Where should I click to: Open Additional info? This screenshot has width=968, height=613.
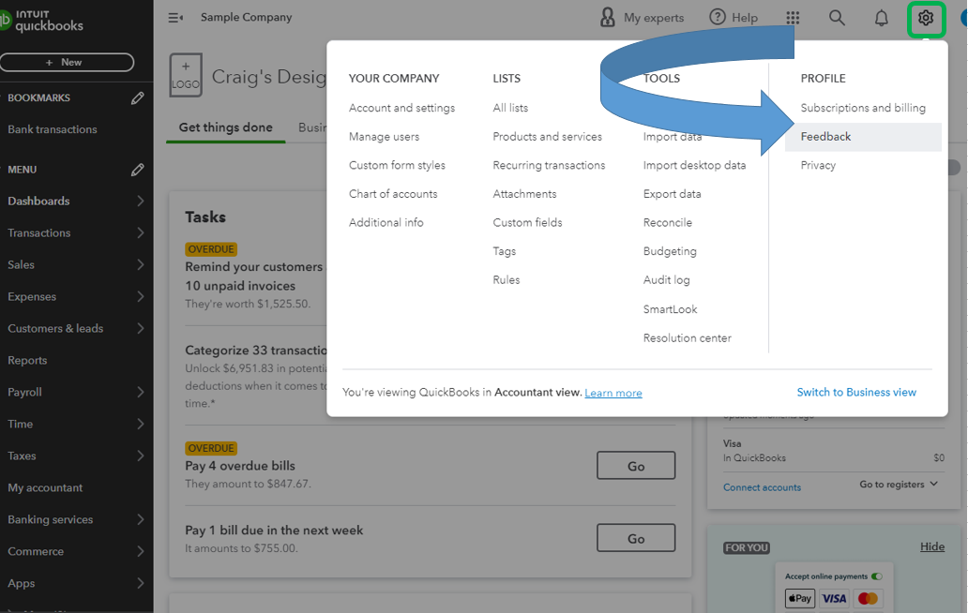click(x=386, y=223)
